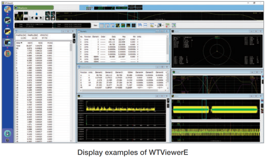
Task: Open help with the question-mark sidebar icon
Action: tap(7, 140)
